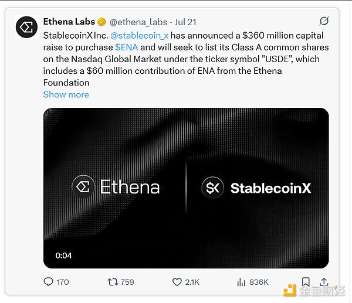Click the gold verified badge
The width and height of the screenshot is (352, 303).
click(102, 22)
